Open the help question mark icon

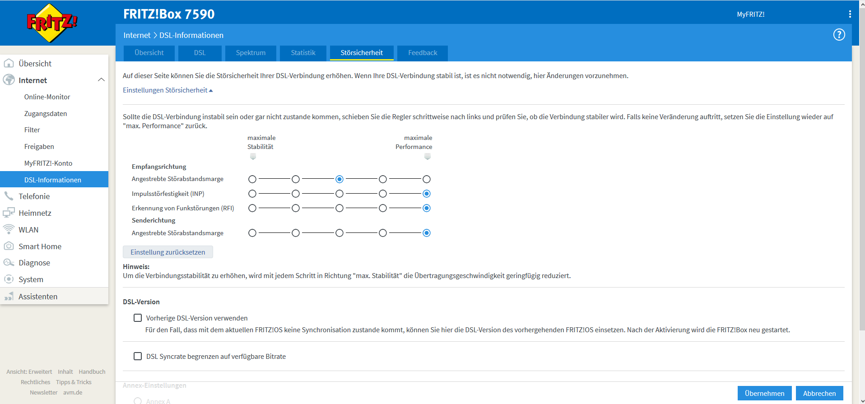pos(839,35)
